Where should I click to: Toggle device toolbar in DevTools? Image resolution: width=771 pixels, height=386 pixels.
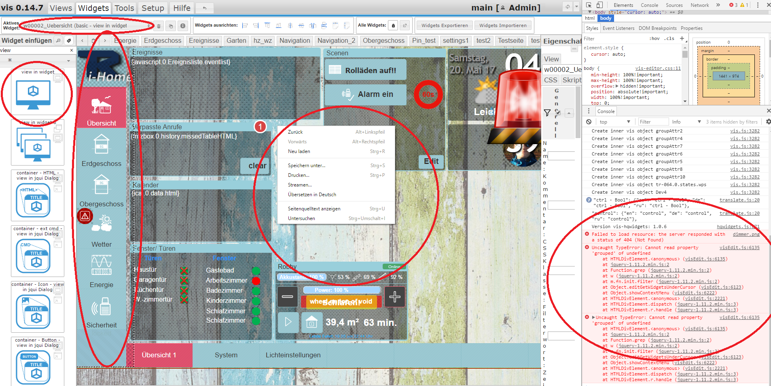tap(599, 5)
